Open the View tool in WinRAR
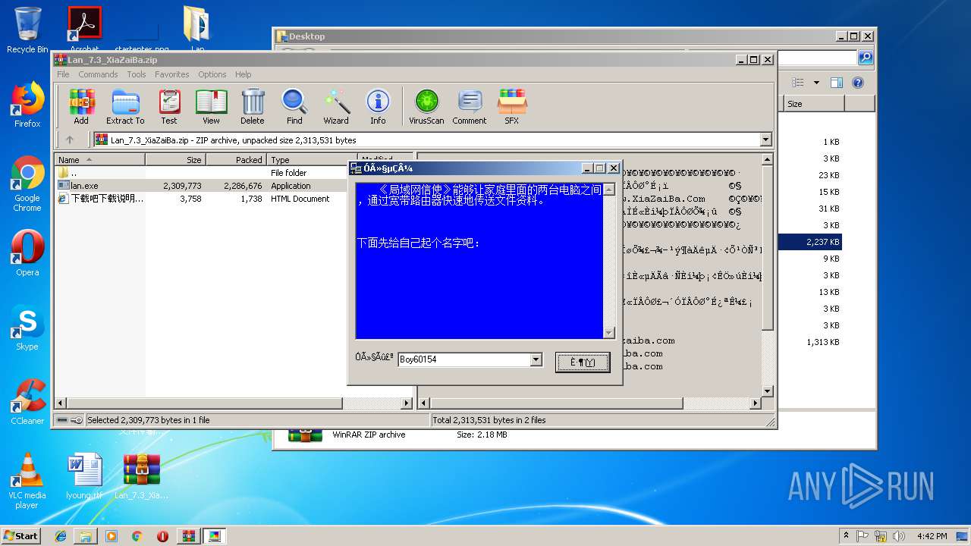The height and width of the screenshot is (546, 971). (211, 106)
